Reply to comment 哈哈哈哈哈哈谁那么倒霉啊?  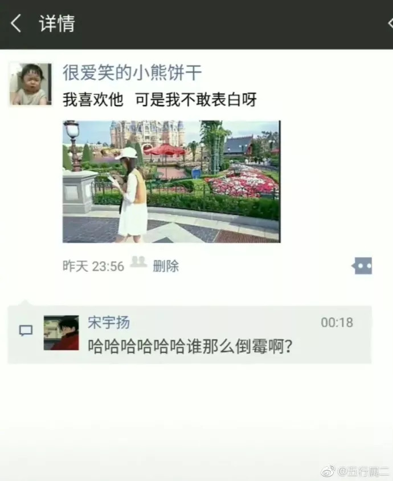[x=190, y=347]
